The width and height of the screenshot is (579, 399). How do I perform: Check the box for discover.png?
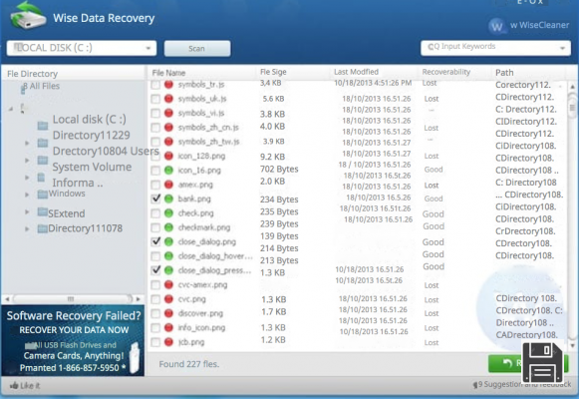point(155,313)
